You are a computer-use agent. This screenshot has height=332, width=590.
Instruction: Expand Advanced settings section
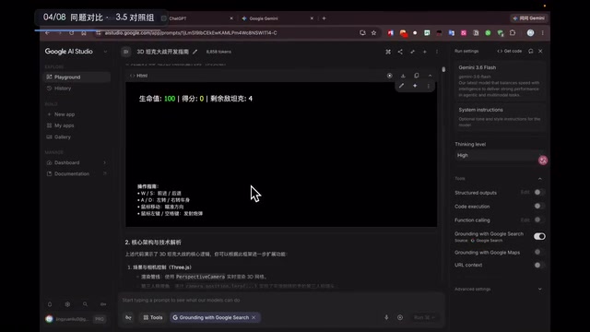point(499,289)
